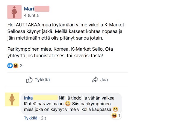Like Inka's comment with Tykkää link
This screenshot has width=186, height=122.
pyautogui.click(x=31, y=118)
